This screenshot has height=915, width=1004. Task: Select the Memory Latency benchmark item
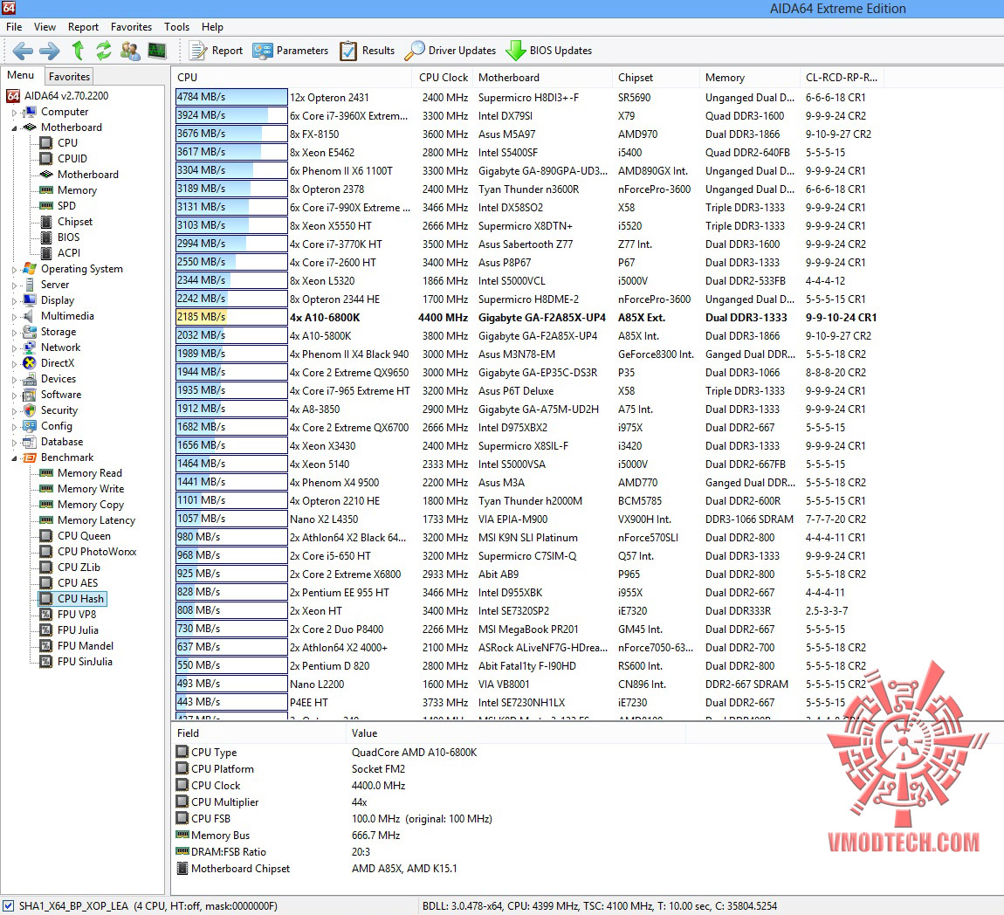pyautogui.click(x=96, y=520)
